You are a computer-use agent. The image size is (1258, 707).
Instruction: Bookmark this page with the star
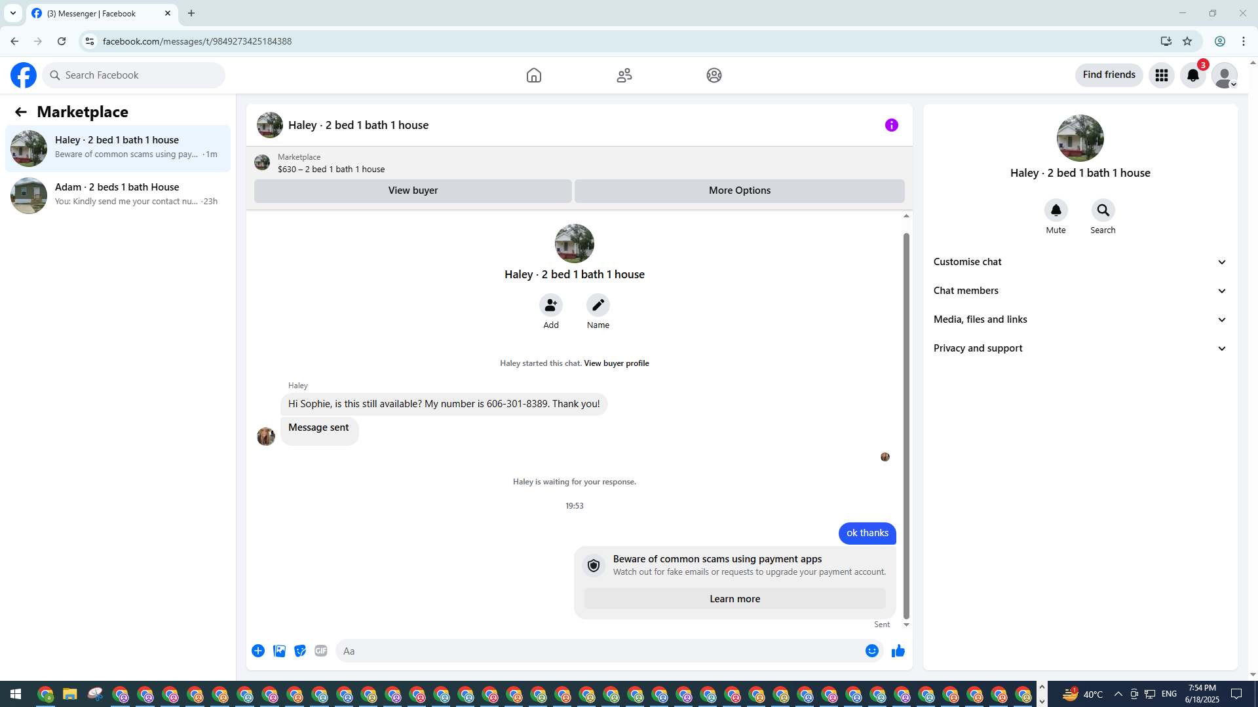[x=1187, y=41]
